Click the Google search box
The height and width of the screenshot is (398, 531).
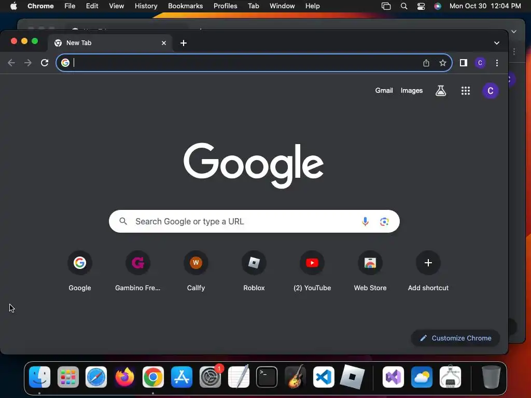click(254, 221)
